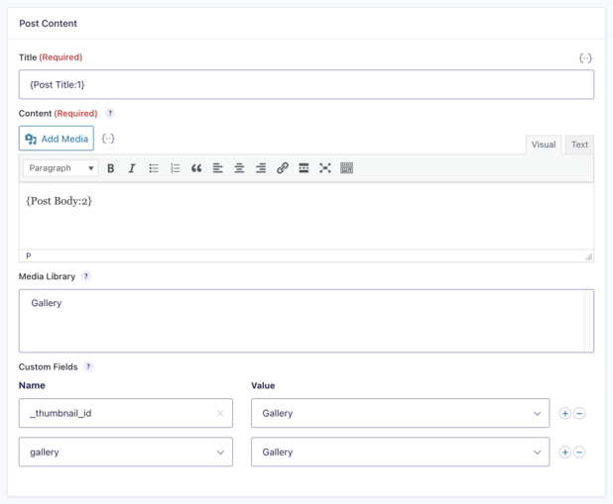This screenshot has height=504, width=613.
Task: Select Gallery in Media Library list
Action: [x=47, y=303]
